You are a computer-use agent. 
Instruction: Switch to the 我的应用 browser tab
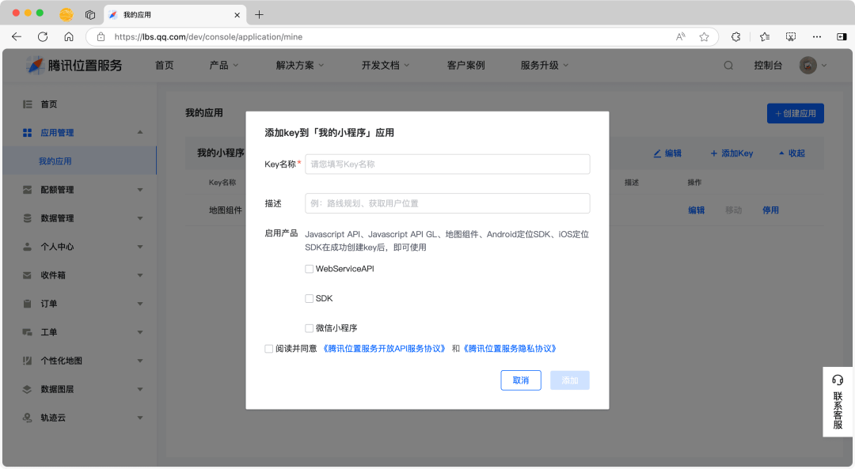coord(174,15)
